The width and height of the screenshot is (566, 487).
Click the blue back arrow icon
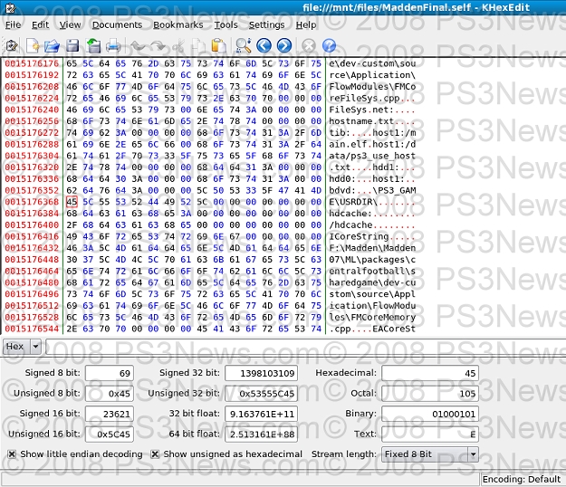(264, 46)
